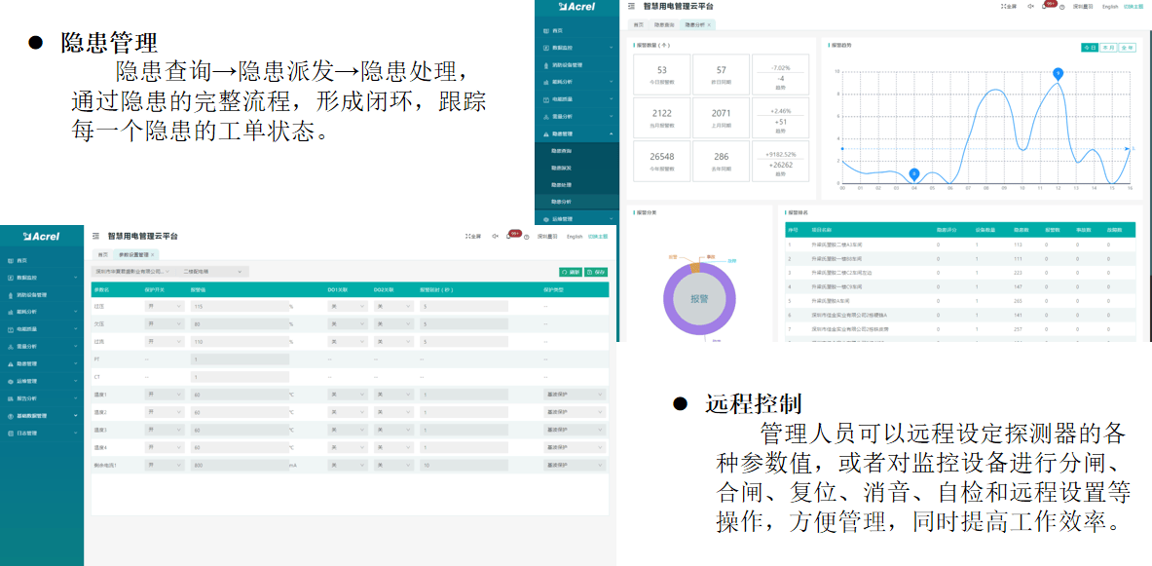This screenshot has height=566, width=1152.
Task: Click the peak marker labeled 9 on trend chart
Action: [1058, 73]
